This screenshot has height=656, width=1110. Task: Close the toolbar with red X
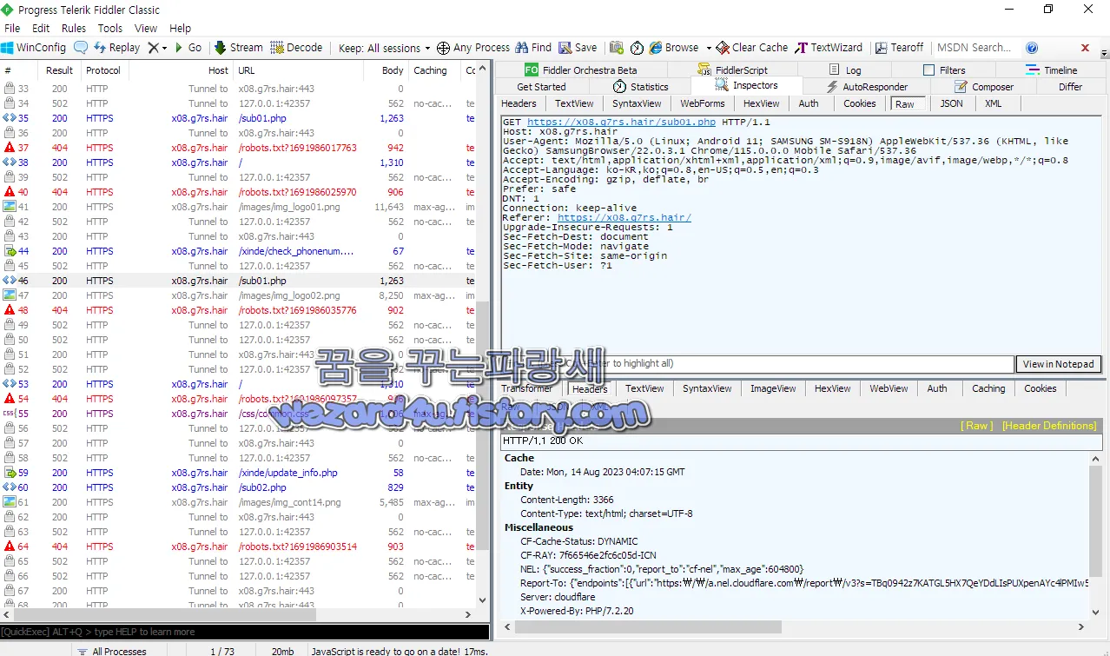tap(1085, 48)
